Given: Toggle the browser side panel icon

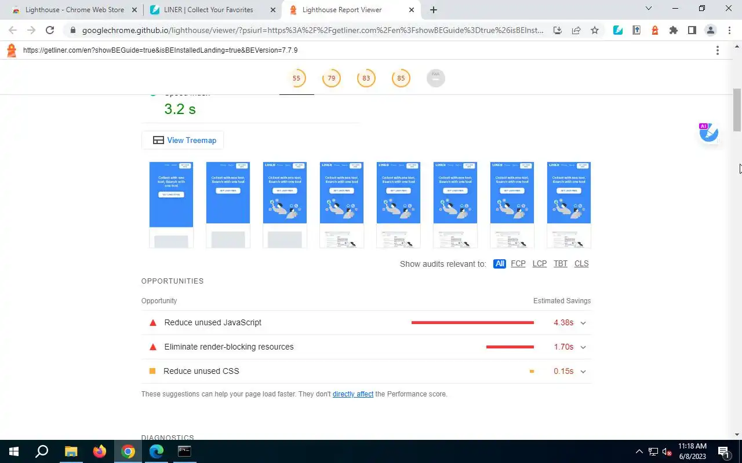Looking at the screenshot, I should [x=692, y=30].
